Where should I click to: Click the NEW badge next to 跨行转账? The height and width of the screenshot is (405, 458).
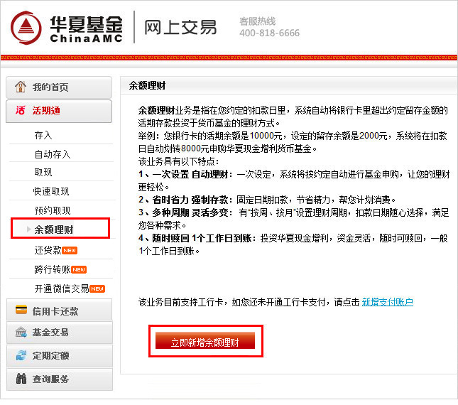tap(79, 270)
